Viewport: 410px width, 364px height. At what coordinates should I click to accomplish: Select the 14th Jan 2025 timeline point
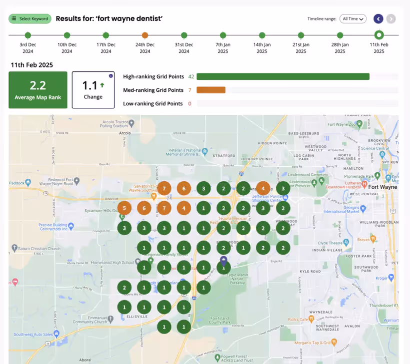[x=262, y=35]
